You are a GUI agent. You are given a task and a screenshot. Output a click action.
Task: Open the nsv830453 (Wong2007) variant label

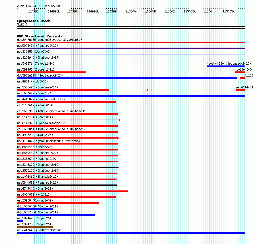coord(34,52)
